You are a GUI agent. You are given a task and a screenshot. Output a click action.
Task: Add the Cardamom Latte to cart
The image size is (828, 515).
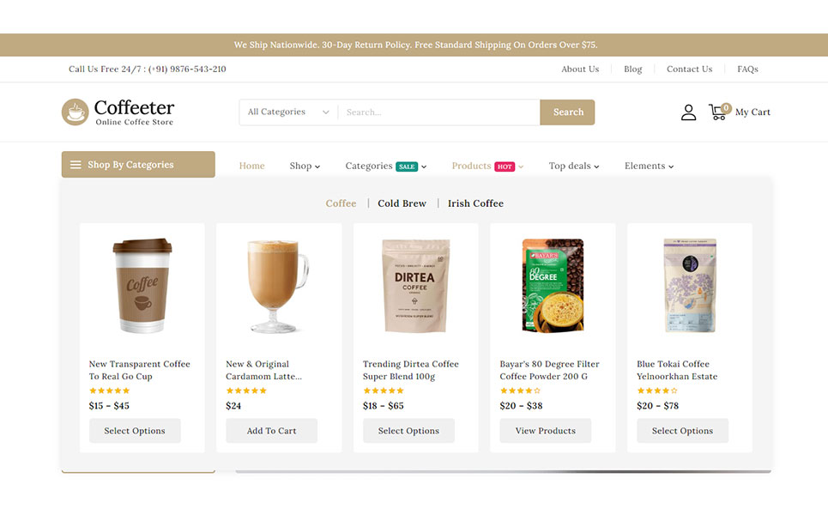coord(271,431)
